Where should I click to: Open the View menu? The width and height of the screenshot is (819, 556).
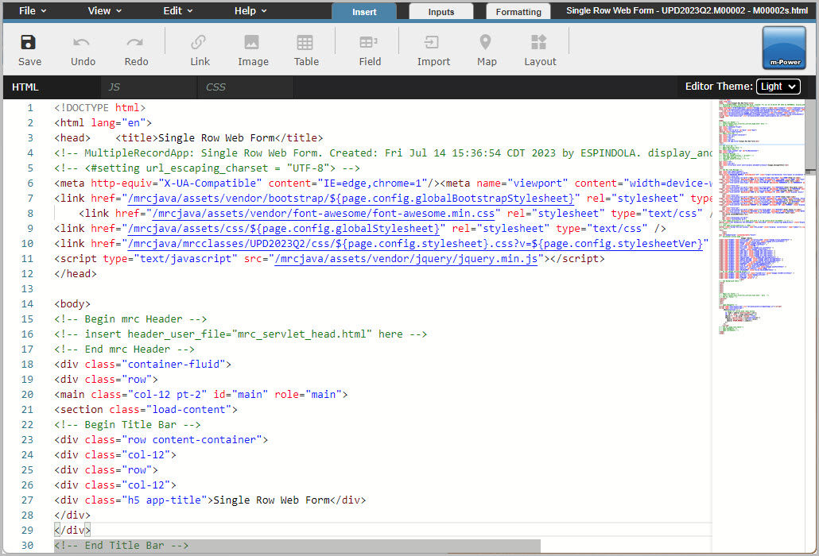click(x=104, y=11)
